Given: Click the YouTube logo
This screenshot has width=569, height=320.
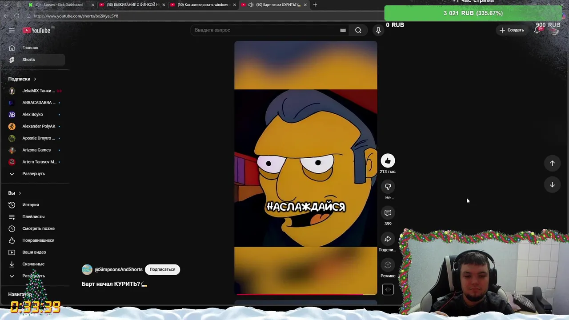Looking at the screenshot, I should 37,30.
